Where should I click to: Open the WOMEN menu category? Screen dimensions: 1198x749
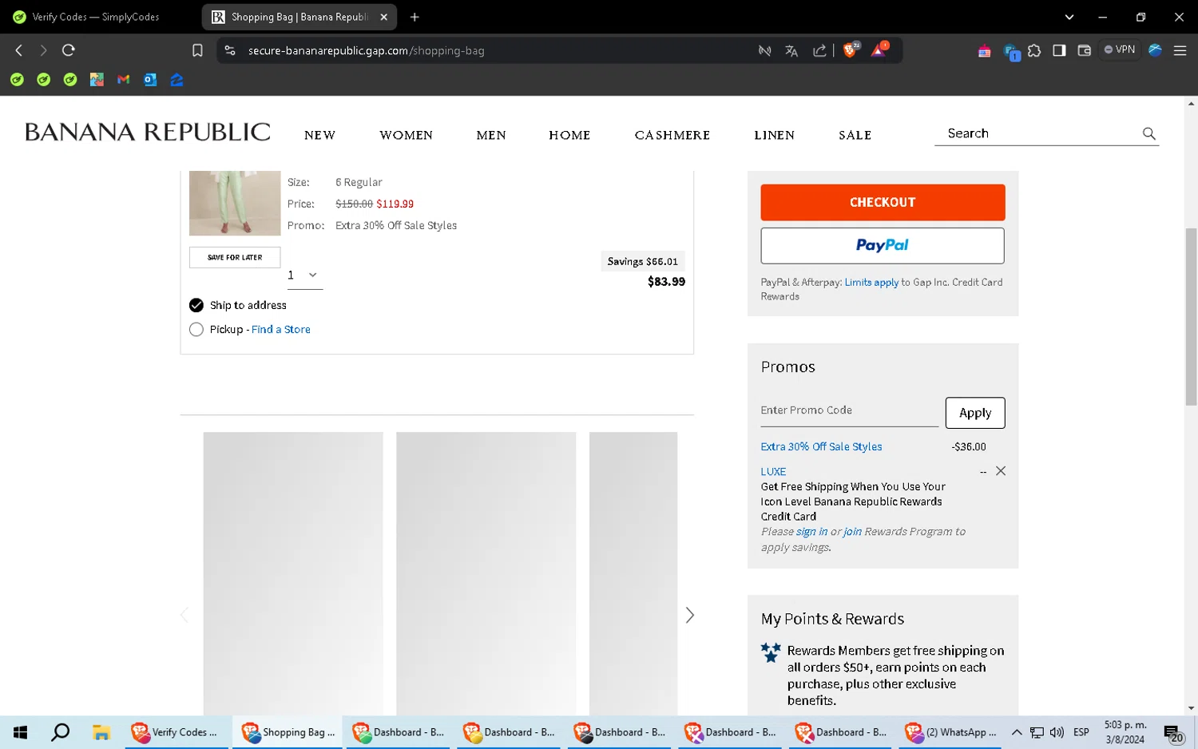(x=406, y=135)
